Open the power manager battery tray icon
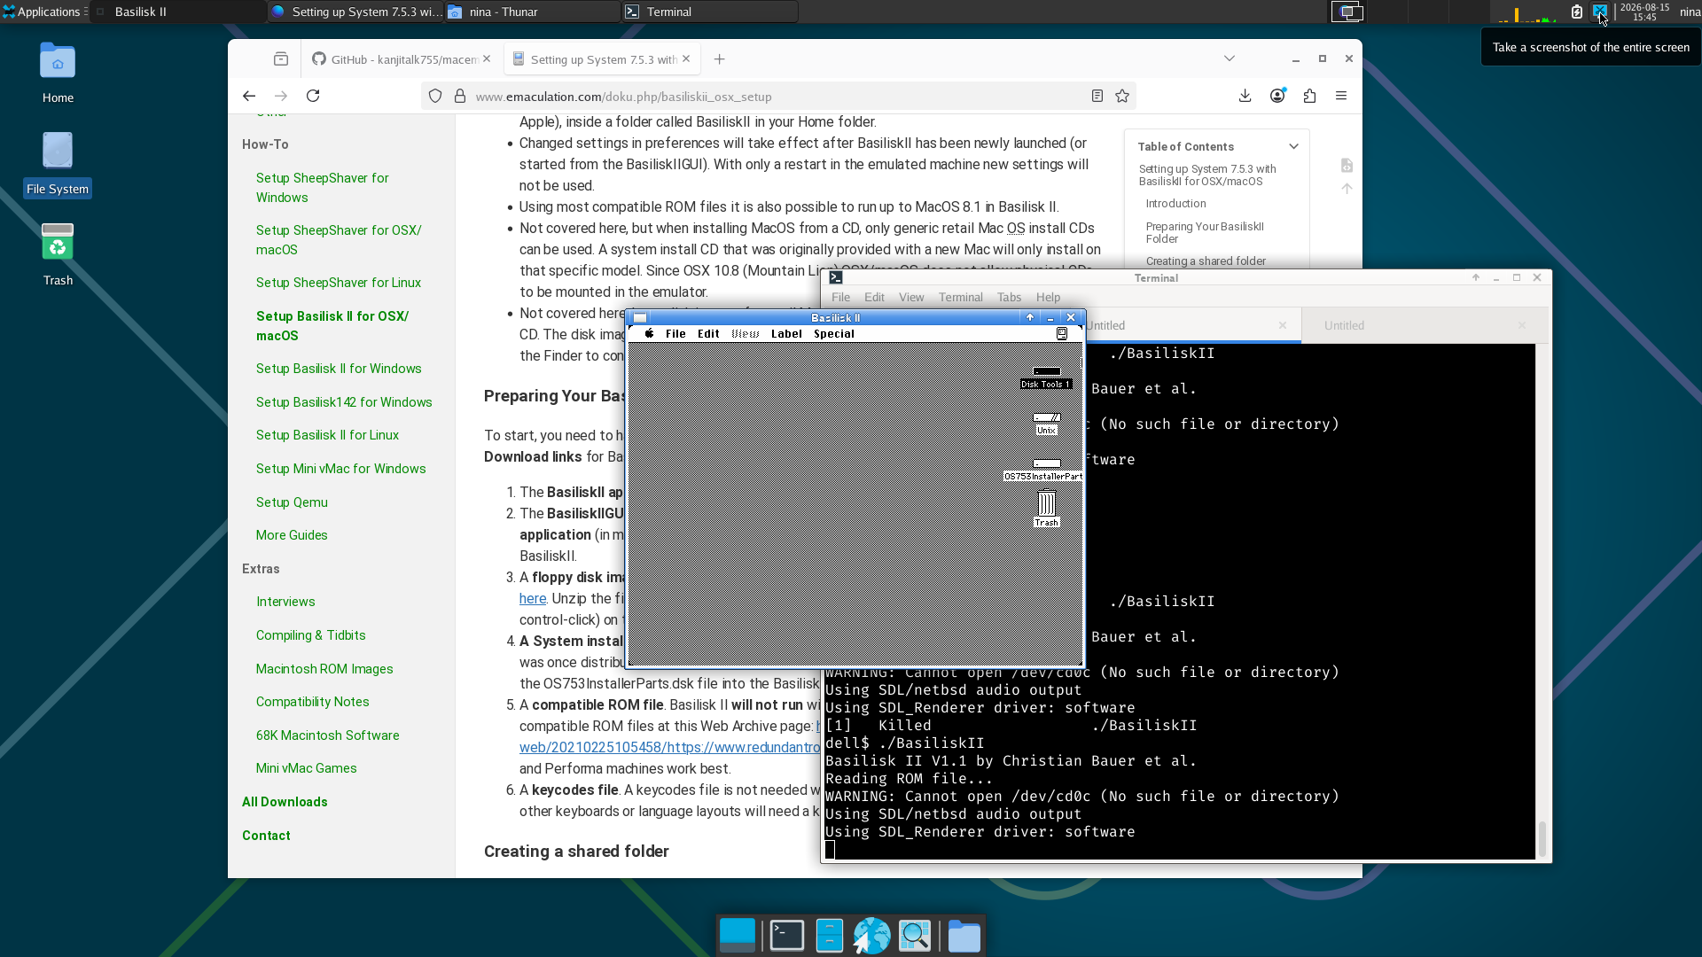1702x957 pixels. [1577, 12]
